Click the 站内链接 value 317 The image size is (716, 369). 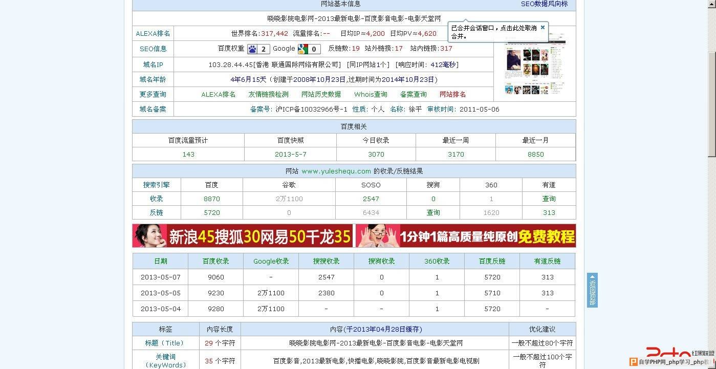pos(446,49)
